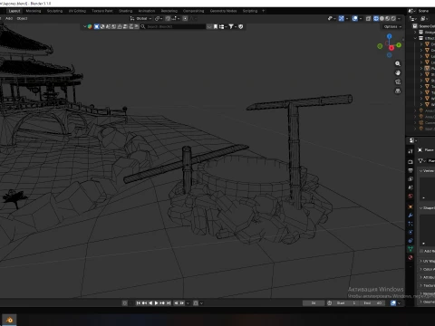Jump to the first frame in timeline
Image resolution: width=435 pixels, height=326 pixels.
138,303
